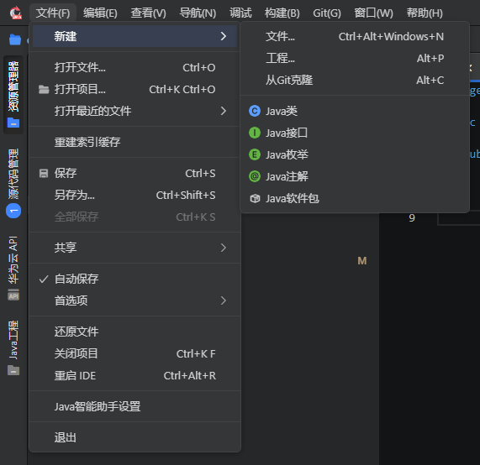Create a new Java接口

click(x=355, y=133)
